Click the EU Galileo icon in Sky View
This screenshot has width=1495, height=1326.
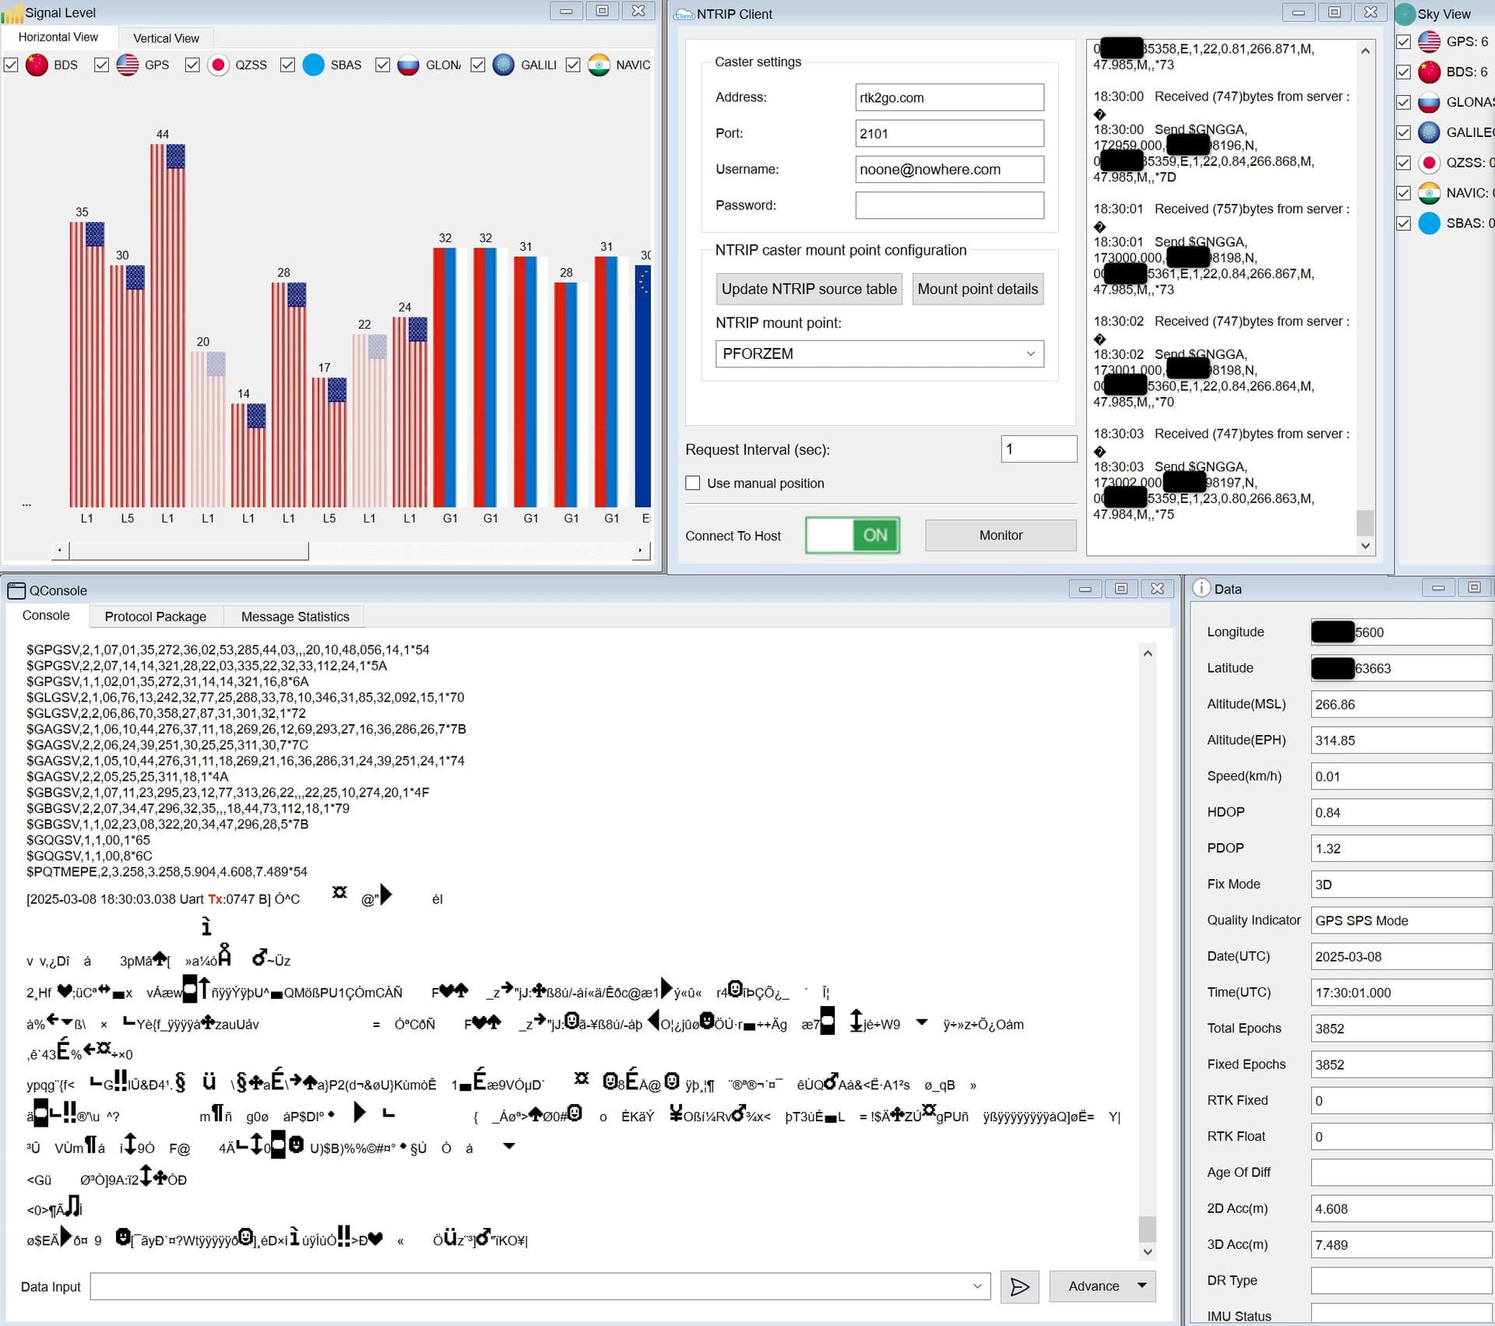tap(1429, 132)
